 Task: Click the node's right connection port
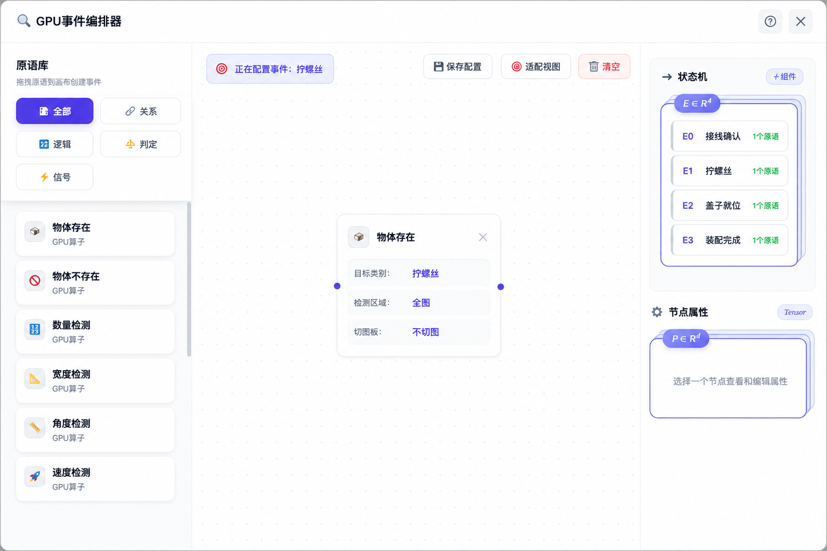tap(501, 287)
